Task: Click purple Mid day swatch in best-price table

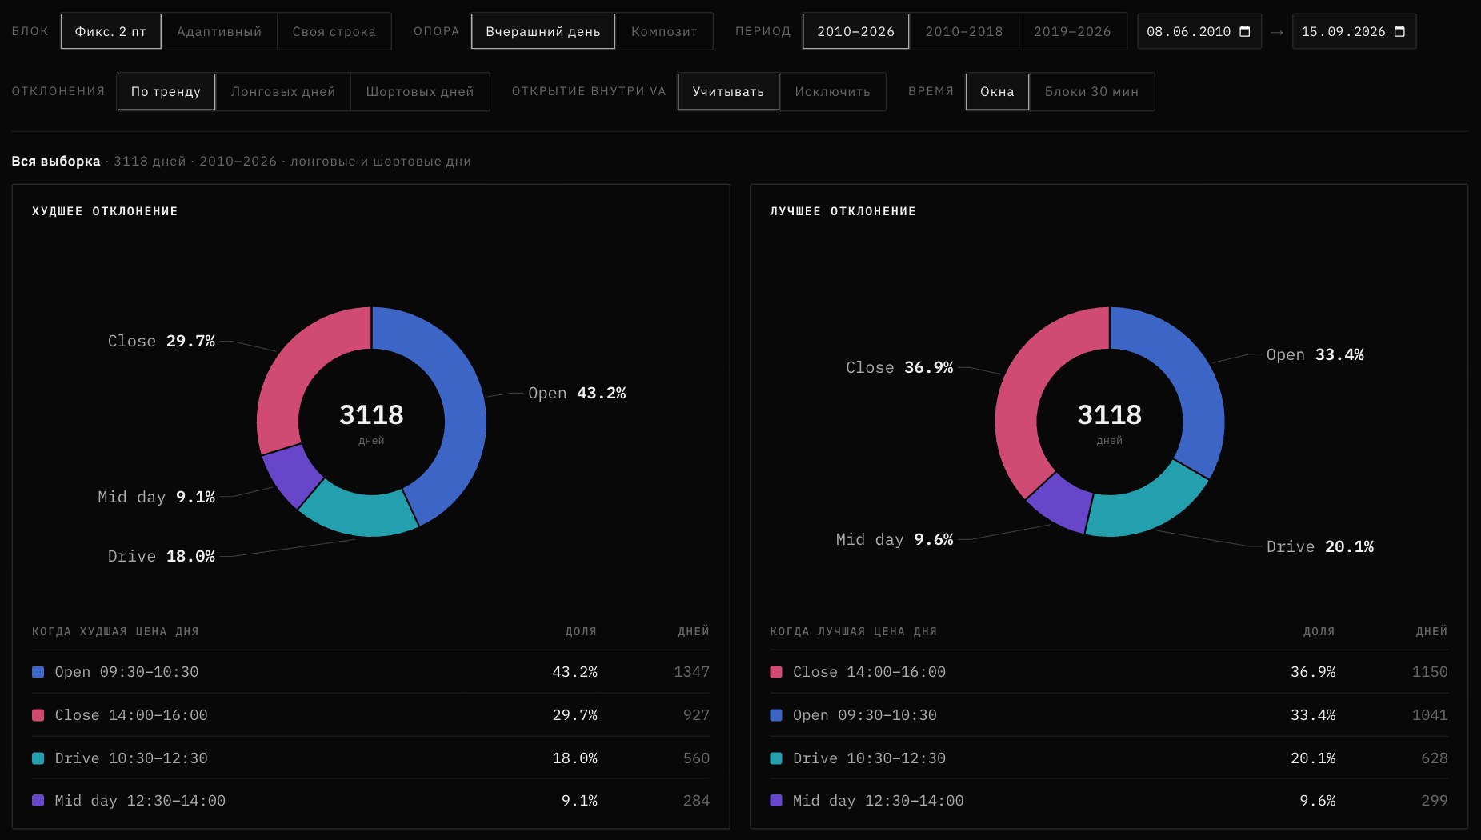Action: [776, 800]
